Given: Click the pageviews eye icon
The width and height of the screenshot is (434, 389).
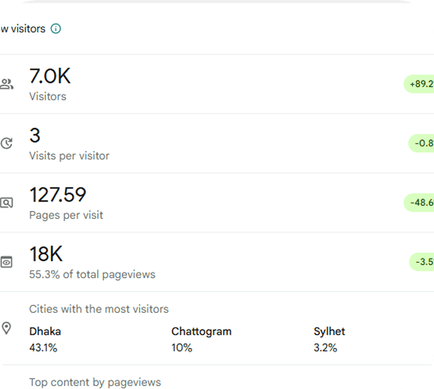Looking at the screenshot, I should point(6,262).
